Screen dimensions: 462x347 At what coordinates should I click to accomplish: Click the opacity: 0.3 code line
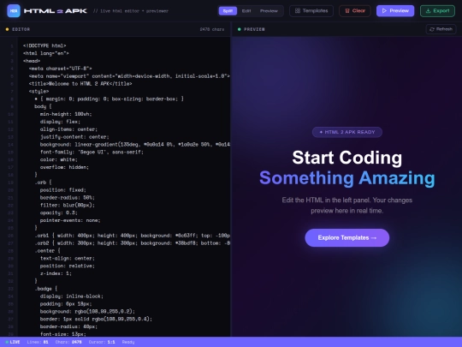(x=59, y=212)
